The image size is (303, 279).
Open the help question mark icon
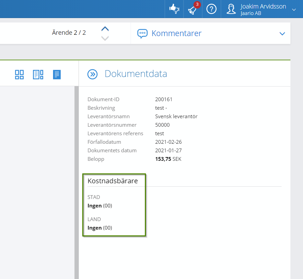[212, 9]
